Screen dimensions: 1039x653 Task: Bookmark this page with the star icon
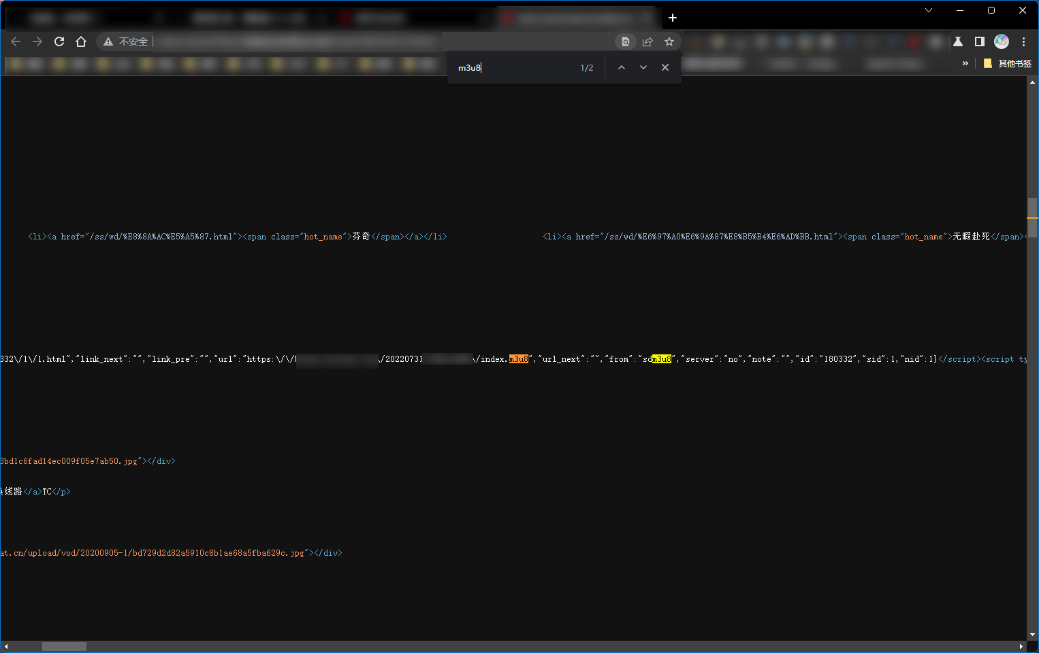[x=669, y=41]
